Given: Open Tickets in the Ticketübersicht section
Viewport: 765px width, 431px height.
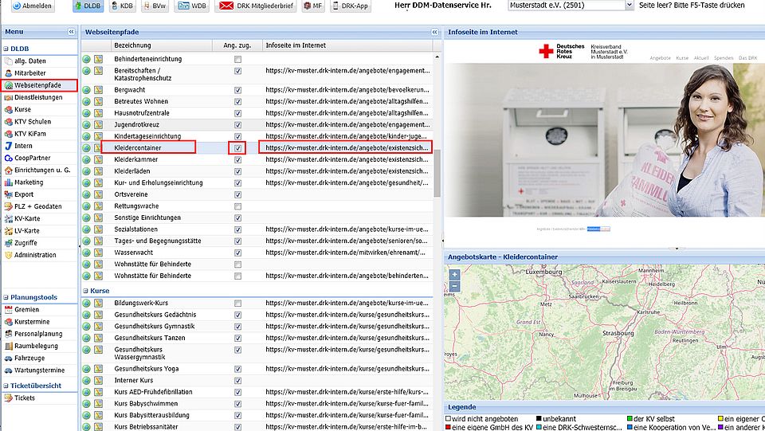Looking at the screenshot, I should (x=24, y=398).
